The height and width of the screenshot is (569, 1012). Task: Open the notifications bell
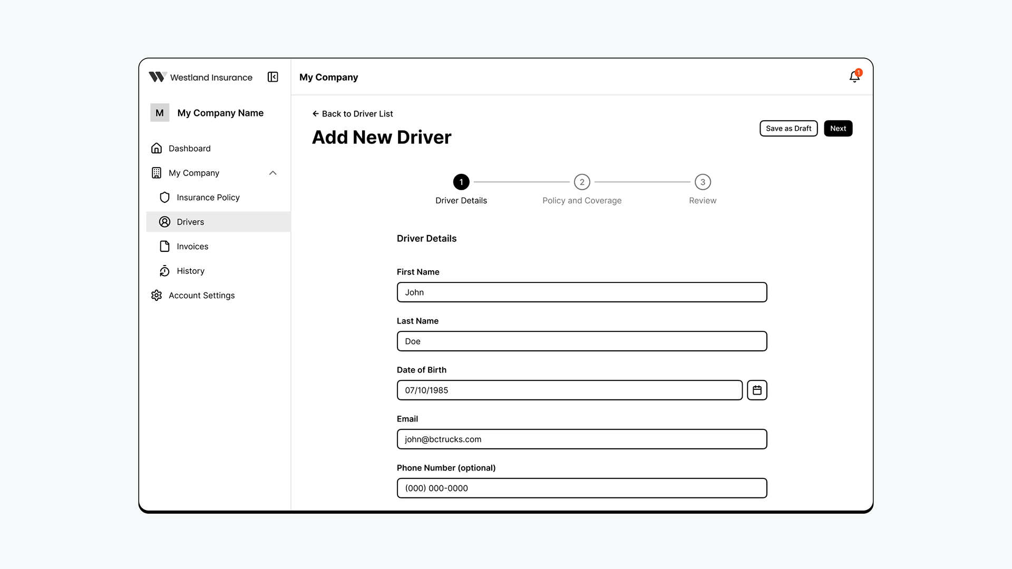click(x=854, y=77)
